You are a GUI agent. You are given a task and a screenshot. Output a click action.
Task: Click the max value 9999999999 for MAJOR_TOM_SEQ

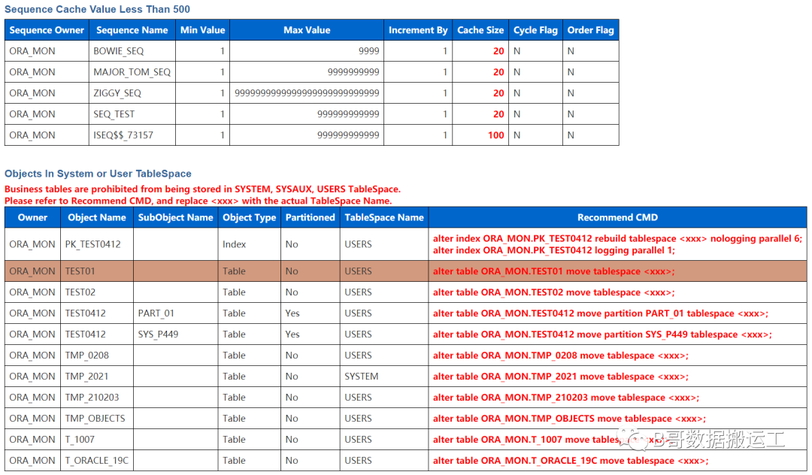pyautogui.click(x=353, y=72)
